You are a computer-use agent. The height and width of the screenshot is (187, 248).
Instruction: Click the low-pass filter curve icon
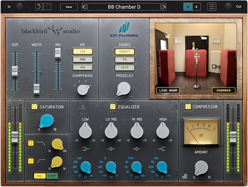click(41, 144)
